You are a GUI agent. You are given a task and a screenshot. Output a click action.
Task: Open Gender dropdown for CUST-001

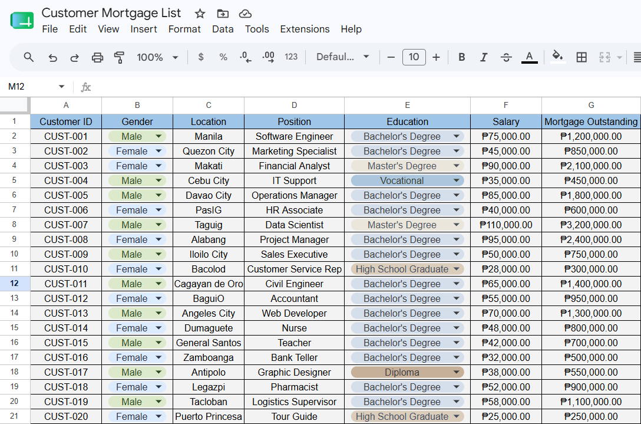159,136
